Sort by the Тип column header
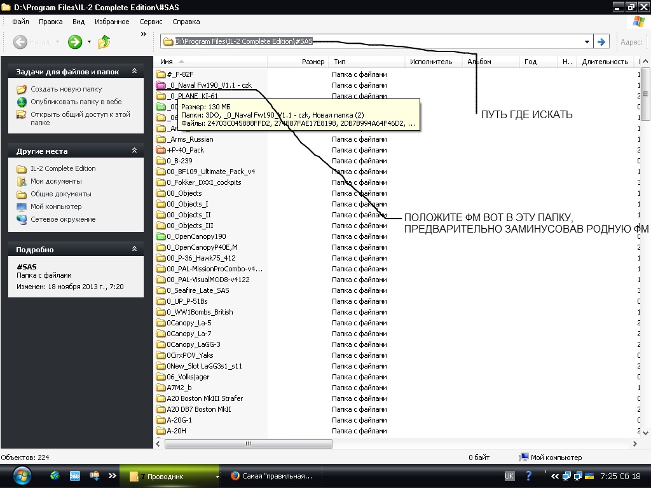The image size is (651, 488). point(367,62)
